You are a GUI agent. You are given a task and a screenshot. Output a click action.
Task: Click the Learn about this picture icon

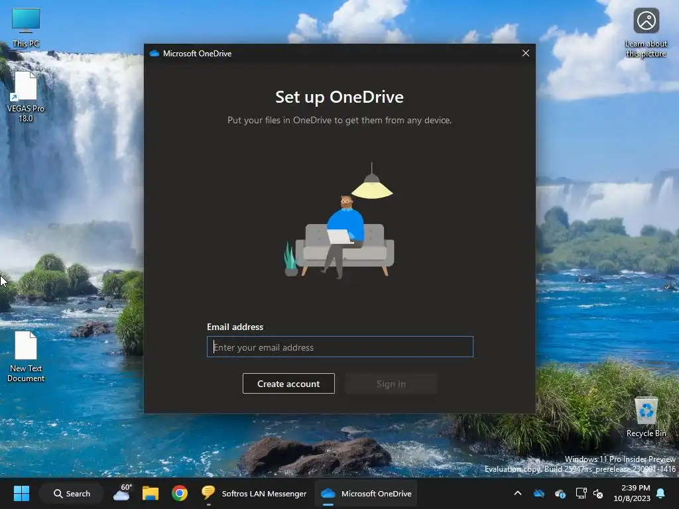[x=646, y=32]
